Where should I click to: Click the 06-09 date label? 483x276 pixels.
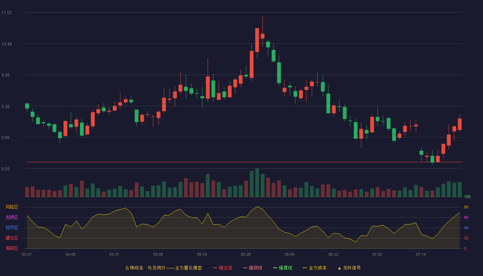click(x=289, y=254)
